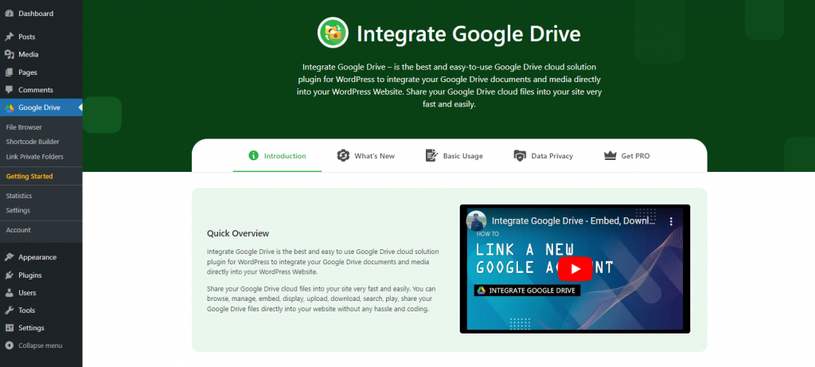
Task: Select the Get PRO tab
Action: coord(627,155)
